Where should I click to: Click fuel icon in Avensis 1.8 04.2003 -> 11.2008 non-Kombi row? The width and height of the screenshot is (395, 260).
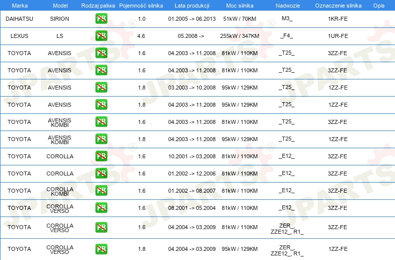click(x=101, y=104)
